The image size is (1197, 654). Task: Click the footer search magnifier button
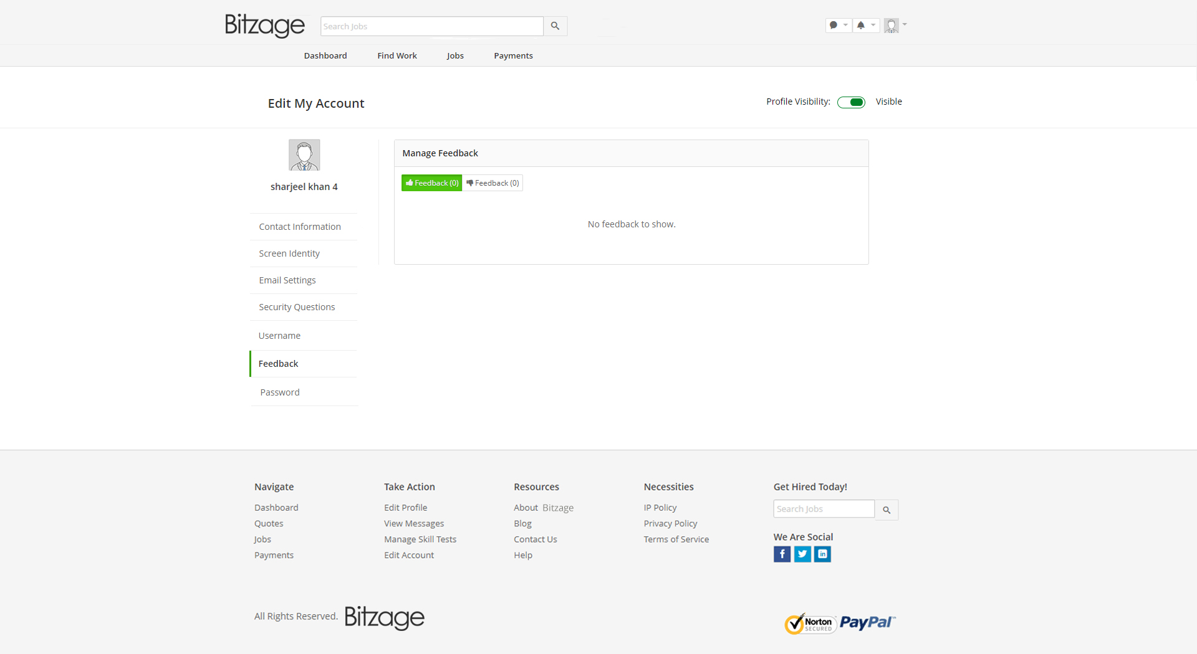[x=886, y=510]
